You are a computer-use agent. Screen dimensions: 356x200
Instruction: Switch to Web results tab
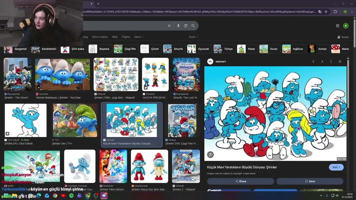[x=115, y=37]
